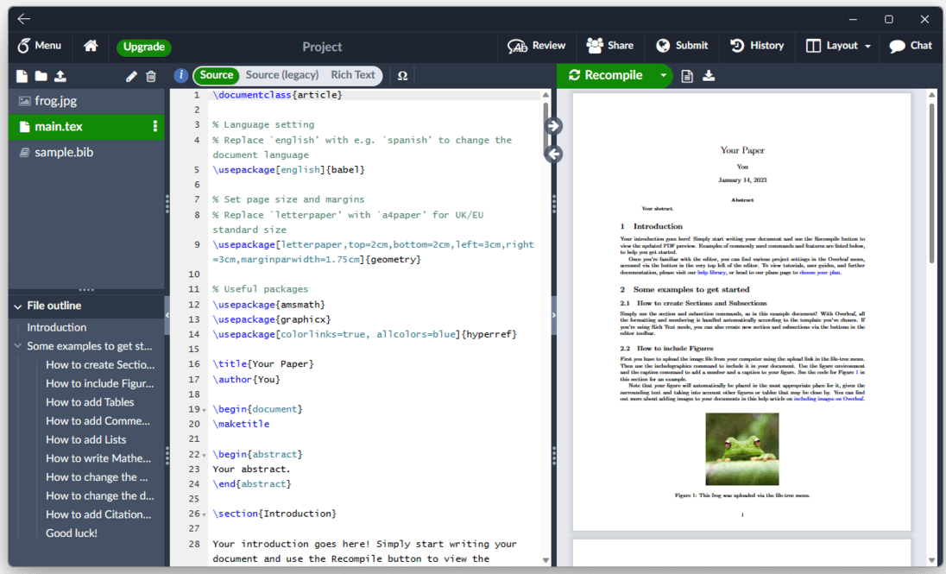This screenshot has height=574, width=946.
Task: Jump to code with the left sync arrow
Action: pyautogui.click(x=553, y=154)
